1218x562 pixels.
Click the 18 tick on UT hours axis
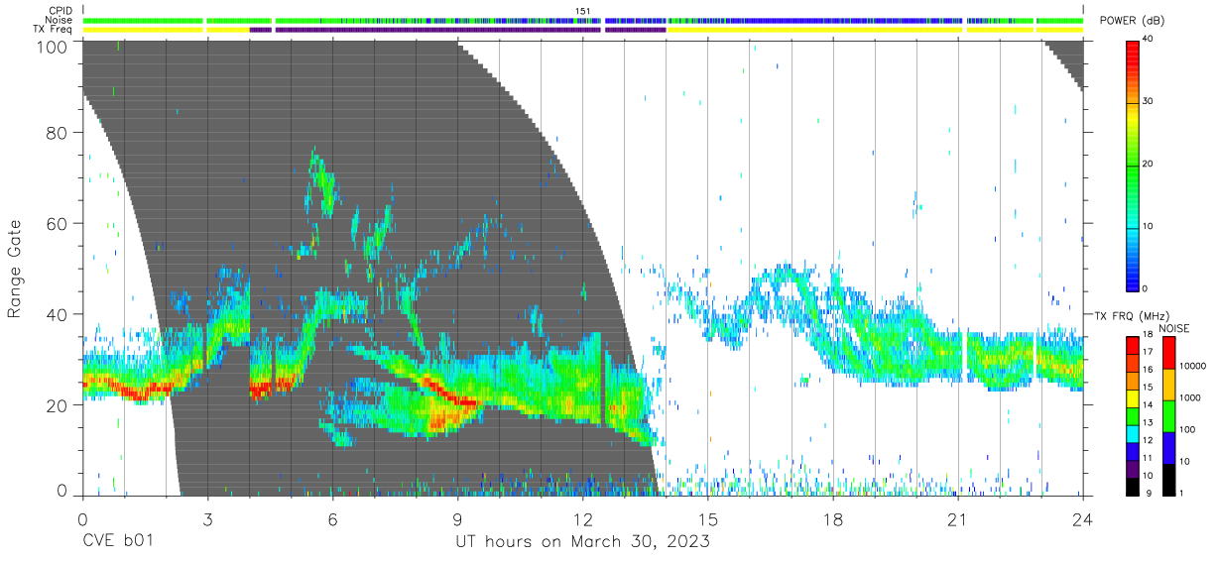tap(833, 518)
